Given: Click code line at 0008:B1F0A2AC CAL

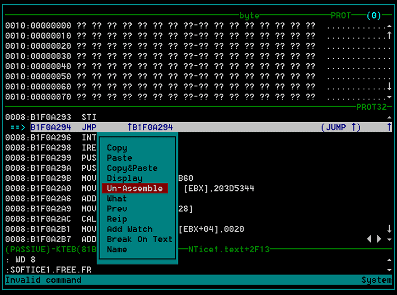Looking at the screenshot, I should click(x=51, y=219).
